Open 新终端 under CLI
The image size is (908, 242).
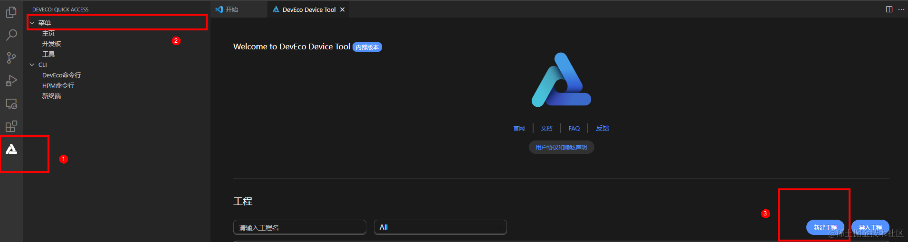click(x=51, y=96)
